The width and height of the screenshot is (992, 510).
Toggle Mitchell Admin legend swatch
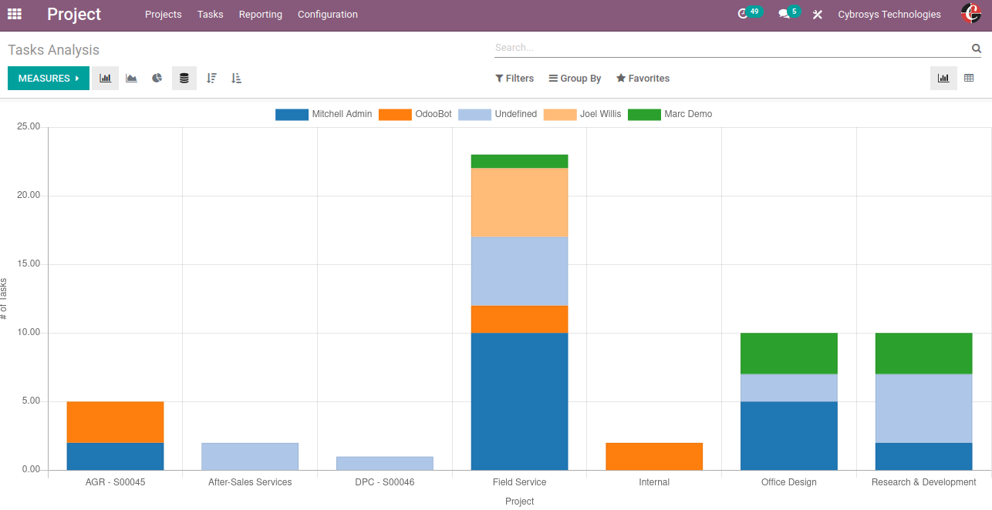[x=292, y=114]
